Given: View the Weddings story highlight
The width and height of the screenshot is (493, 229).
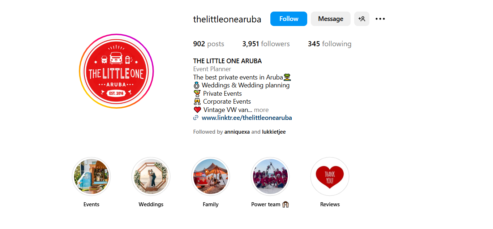Looking at the screenshot, I should click(x=151, y=177).
